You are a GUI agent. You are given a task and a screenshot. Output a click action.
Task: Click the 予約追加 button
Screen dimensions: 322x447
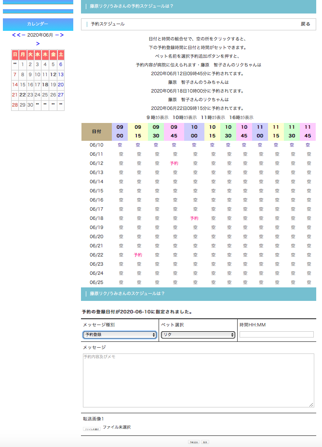[x=194, y=442]
